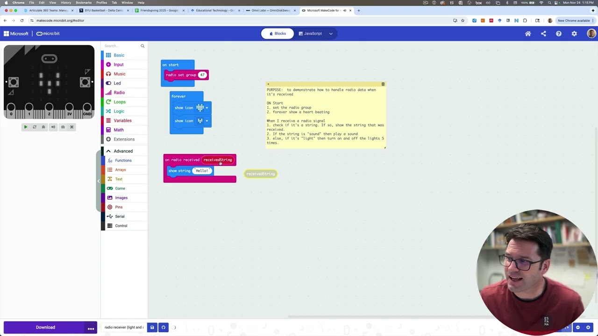Open download options three-dot menu
This screenshot has width=598, height=336.
pyautogui.click(x=91, y=327)
